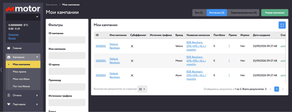292x112 pixels.
Task: Collapse the sidebar with the left edge arrow
Action: [1, 70]
